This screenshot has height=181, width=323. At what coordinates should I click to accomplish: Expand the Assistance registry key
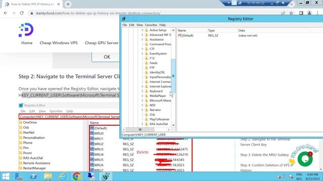pyautogui.click(x=142, y=40)
